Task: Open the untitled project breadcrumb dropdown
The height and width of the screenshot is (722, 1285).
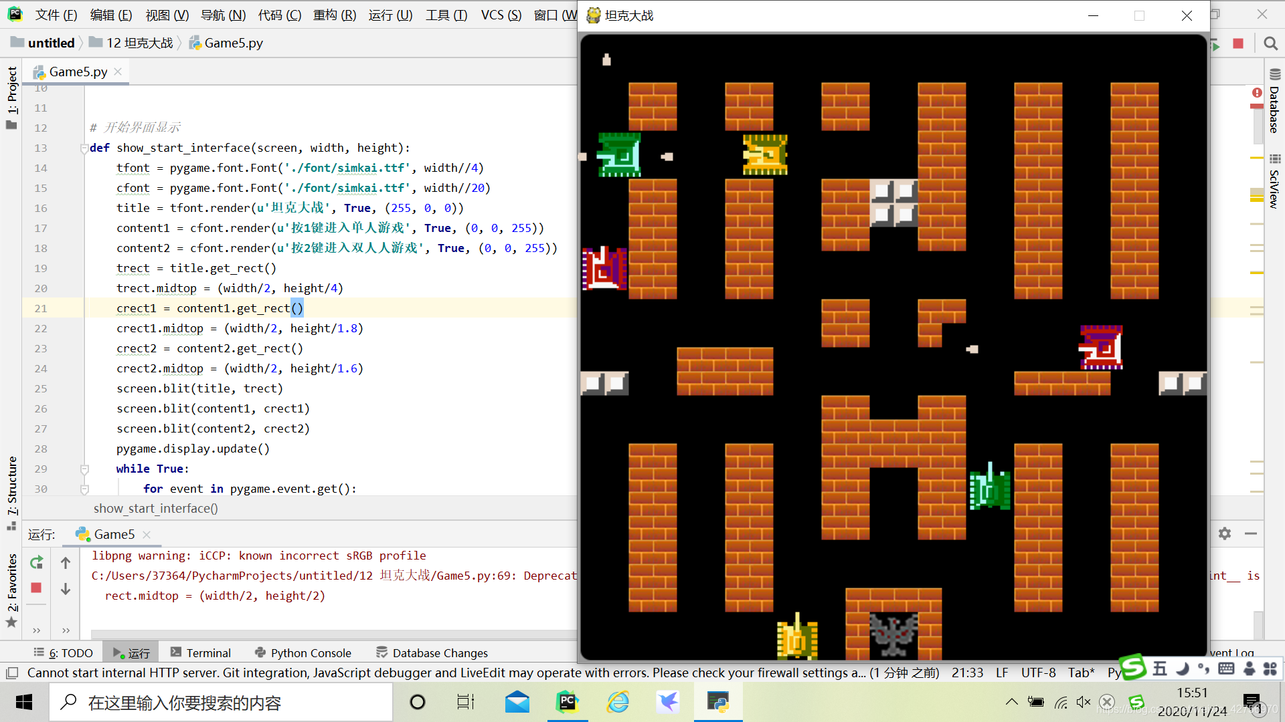Action: (x=50, y=43)
